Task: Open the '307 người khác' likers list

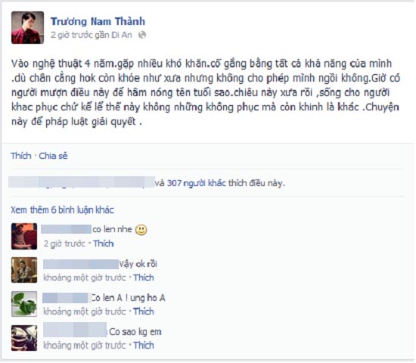Action: tap(197, 183)
